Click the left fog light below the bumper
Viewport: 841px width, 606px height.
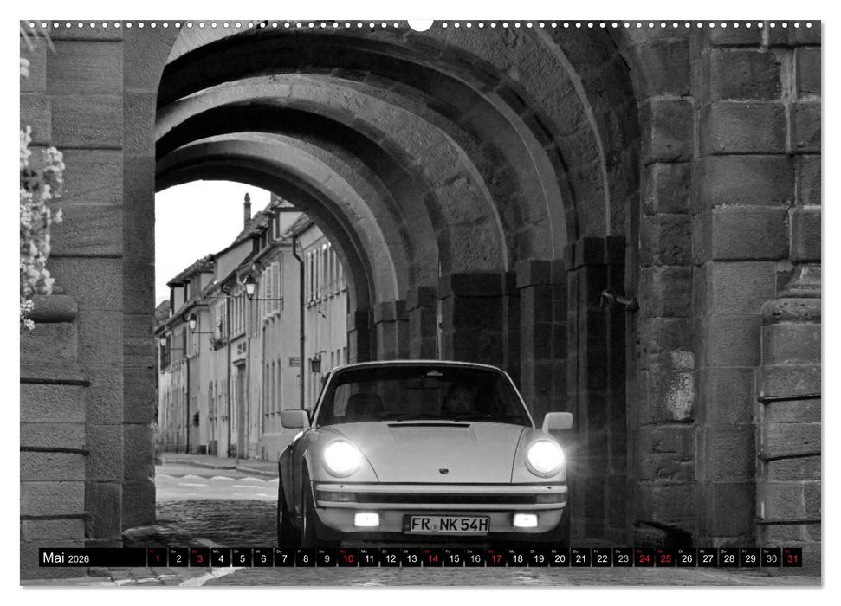click(x=366, y=519)
